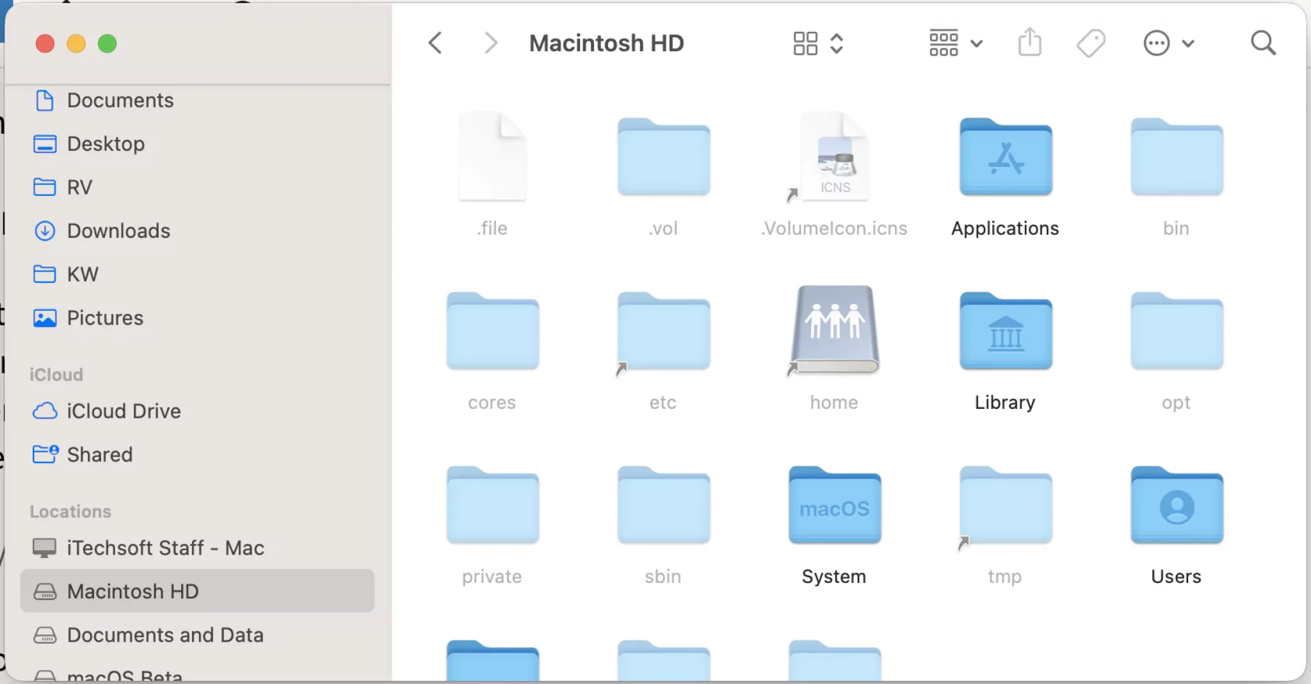Viewport: 1311px width, 684px height.
Task: Select Macintosh HD in Locations
Action: pyautogui.click(x=197, y=591)
